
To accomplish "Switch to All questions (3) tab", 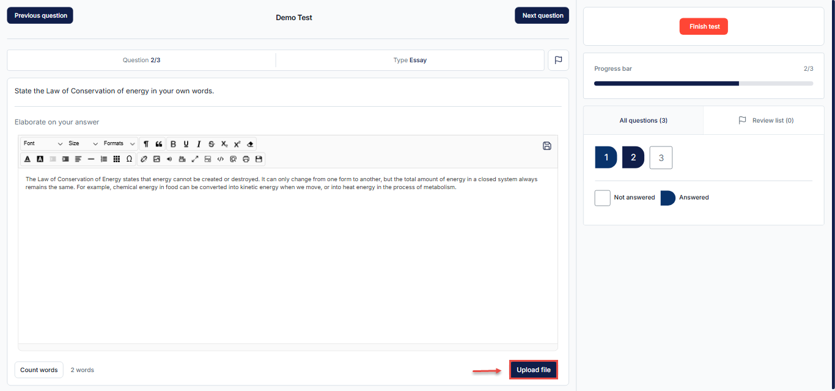I will click(x=644, y=120).
